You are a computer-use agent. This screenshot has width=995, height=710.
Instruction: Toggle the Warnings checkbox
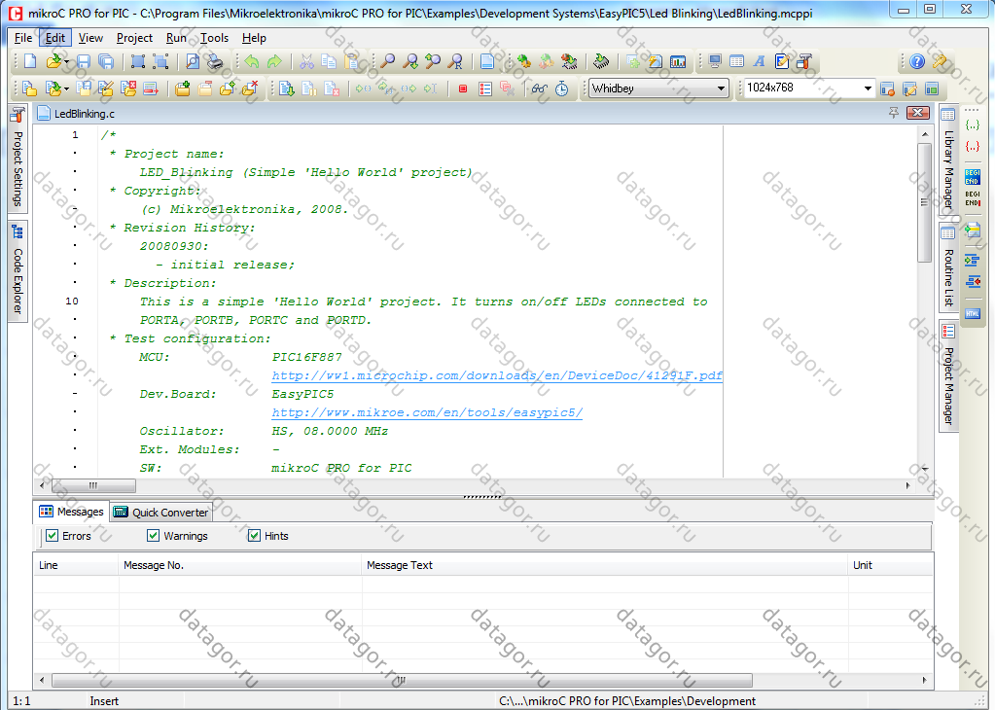coord(153,536)
